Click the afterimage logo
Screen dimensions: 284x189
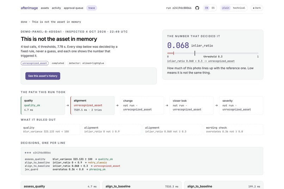[29, 8]
